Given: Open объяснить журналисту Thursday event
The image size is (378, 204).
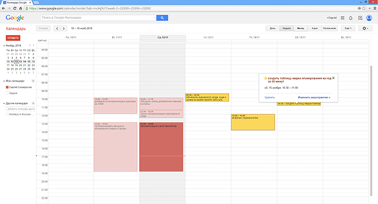Looking at the screenshot, I should [207, 97].
